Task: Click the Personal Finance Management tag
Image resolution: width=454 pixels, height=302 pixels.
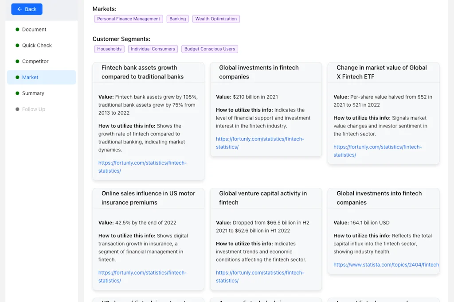Action: pos(129,19)
